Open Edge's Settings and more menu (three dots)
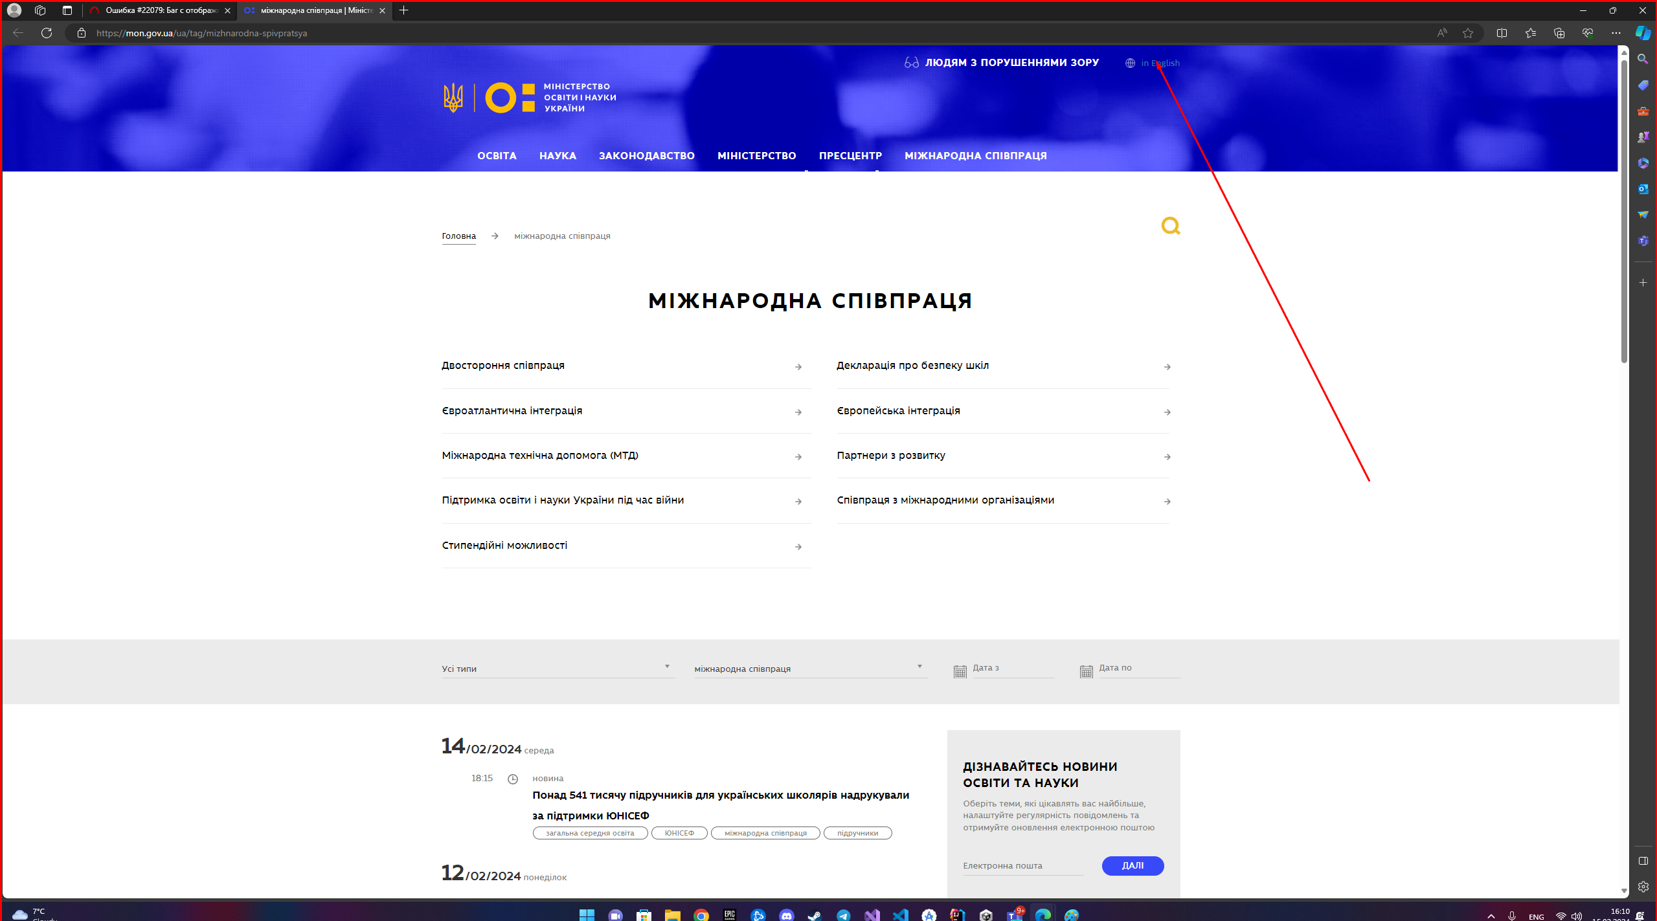The height and width of the screenshot is (921, 1657). (1616, 33)
